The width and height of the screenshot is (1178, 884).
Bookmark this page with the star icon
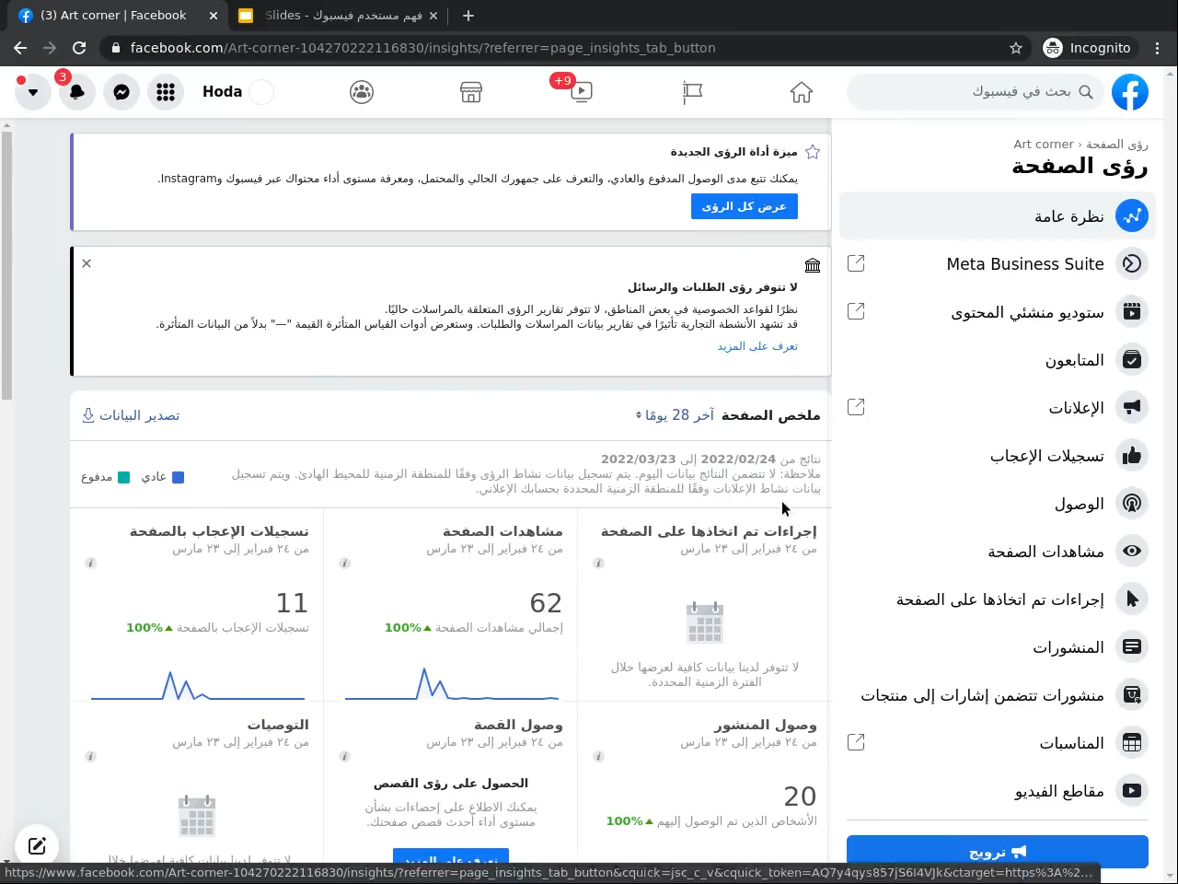click(1016, 48)
